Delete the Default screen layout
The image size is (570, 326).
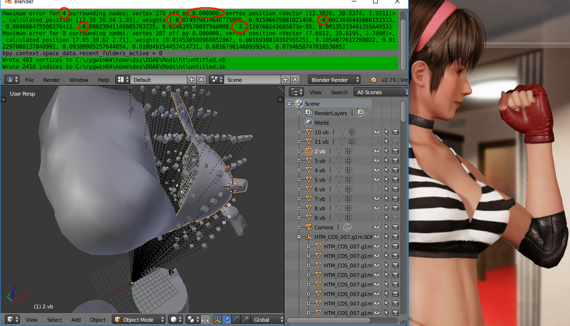(201, 79)
